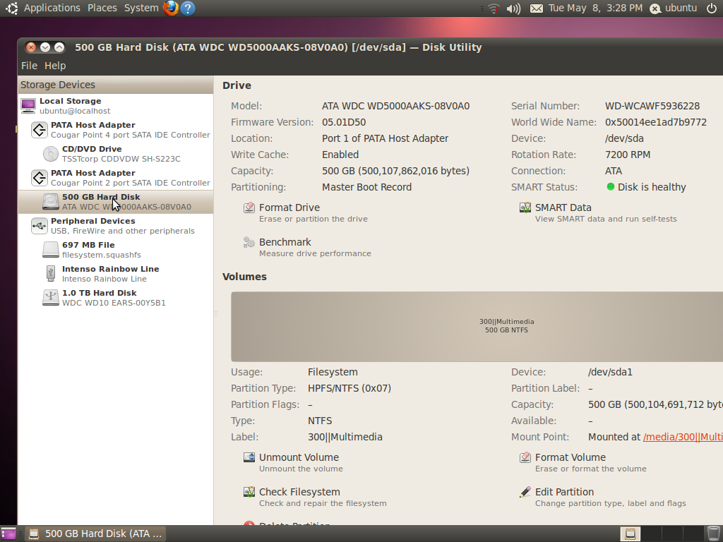Select the 500 GB Hard Disk icon
The image size is (723, 542).
(x=51, y=202)
